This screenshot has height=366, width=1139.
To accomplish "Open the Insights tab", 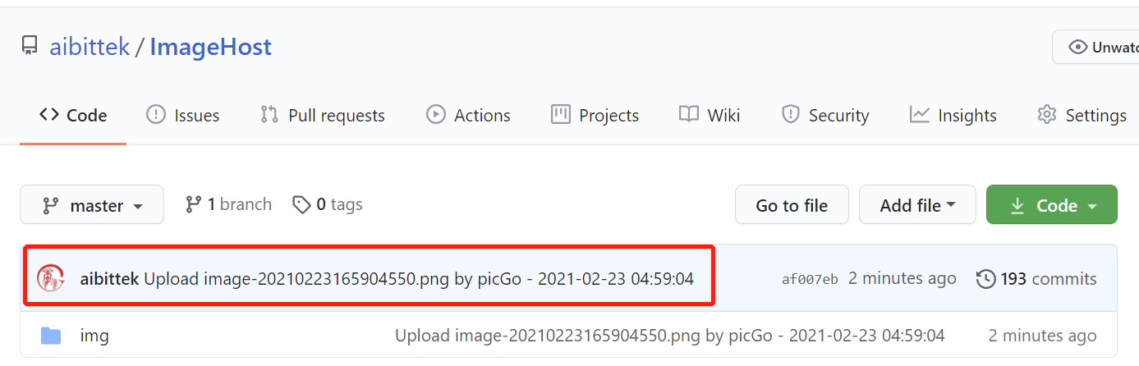I will coord(953,116).
